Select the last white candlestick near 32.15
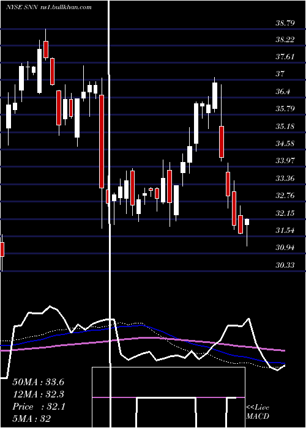306x428 pixels. [x=247, y=221]
